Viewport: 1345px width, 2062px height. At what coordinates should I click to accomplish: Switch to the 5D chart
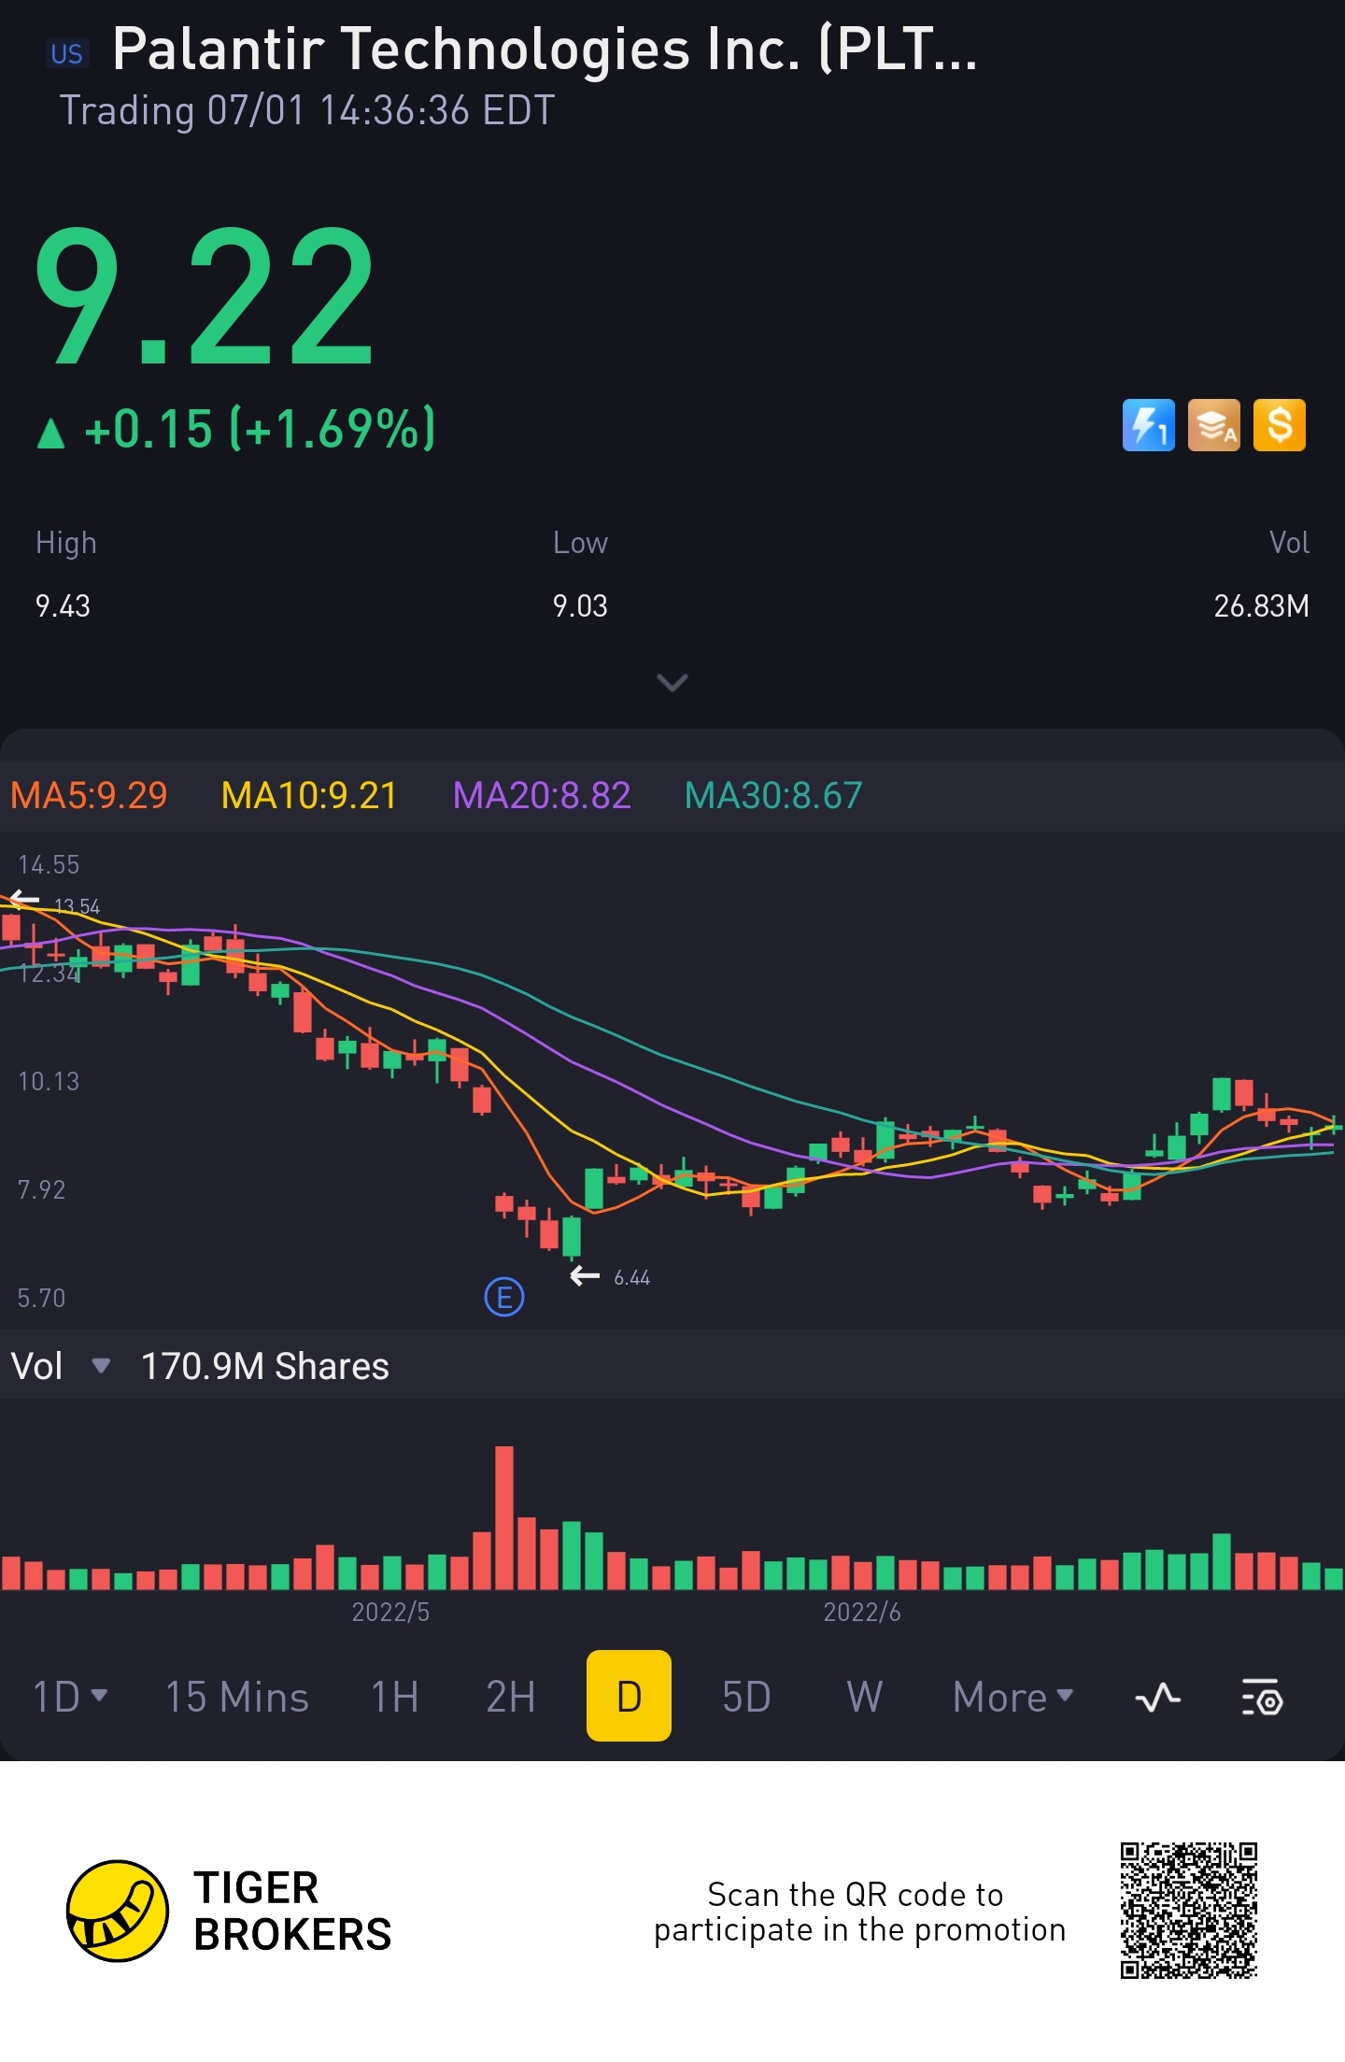coord(746,1697)
